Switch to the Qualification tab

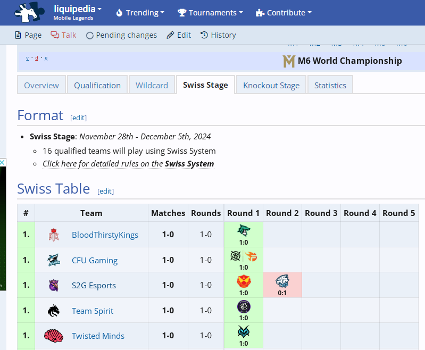point(97,86)
